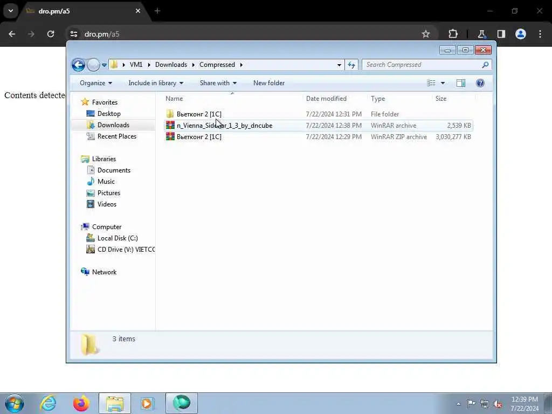Viewport: 552px width, 414px height.
Task: Open Desktop in Favorites
Action: pyautogui.click(x=109, y=114)
